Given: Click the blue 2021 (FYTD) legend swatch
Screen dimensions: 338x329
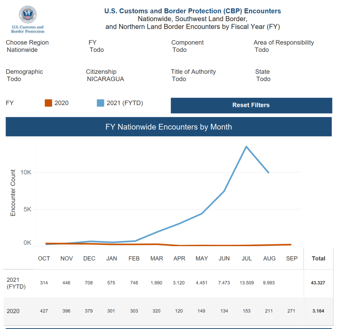Looking at the screenshot, I should [x=100, y=103].
